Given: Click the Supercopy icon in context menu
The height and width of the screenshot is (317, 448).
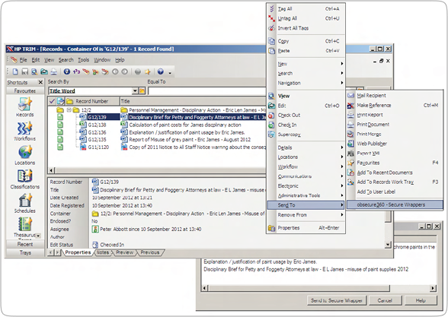Looking at the screenshot, I should tap(271, 135).
